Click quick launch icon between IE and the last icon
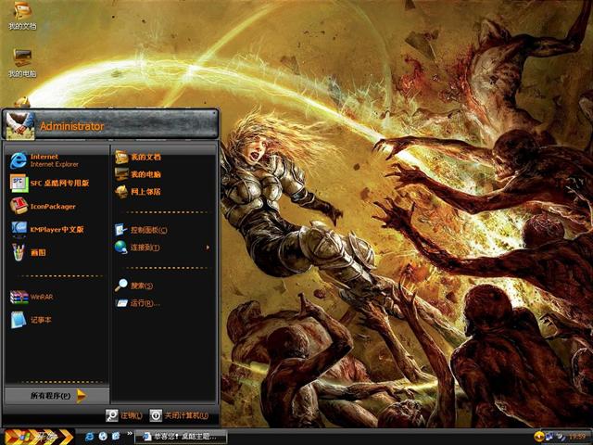Screen dimensions: 593x445 pyautogui.click(x=103, y=437)
